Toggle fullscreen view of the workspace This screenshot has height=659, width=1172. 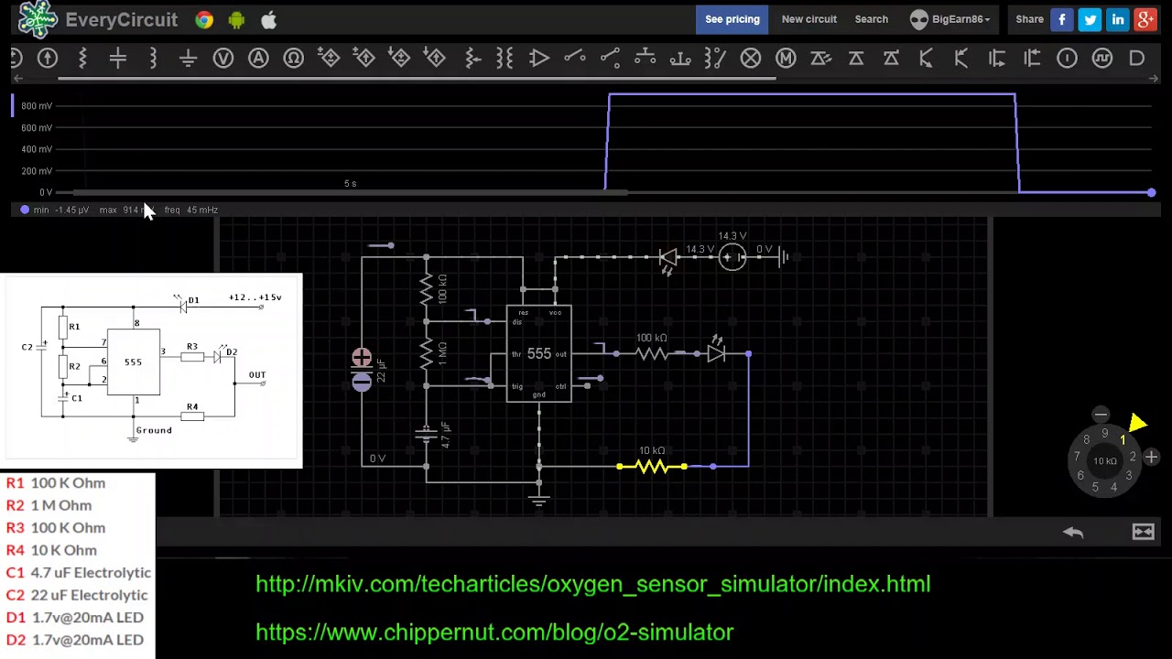1144,532
